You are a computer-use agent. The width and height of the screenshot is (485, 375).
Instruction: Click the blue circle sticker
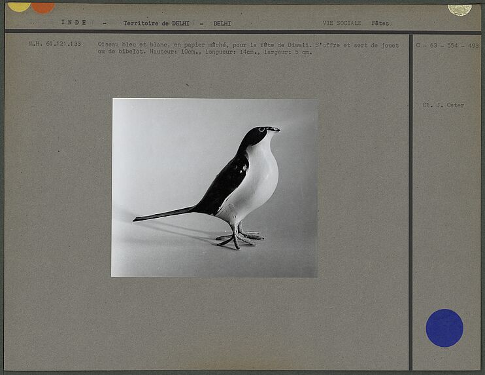point(444,328)
